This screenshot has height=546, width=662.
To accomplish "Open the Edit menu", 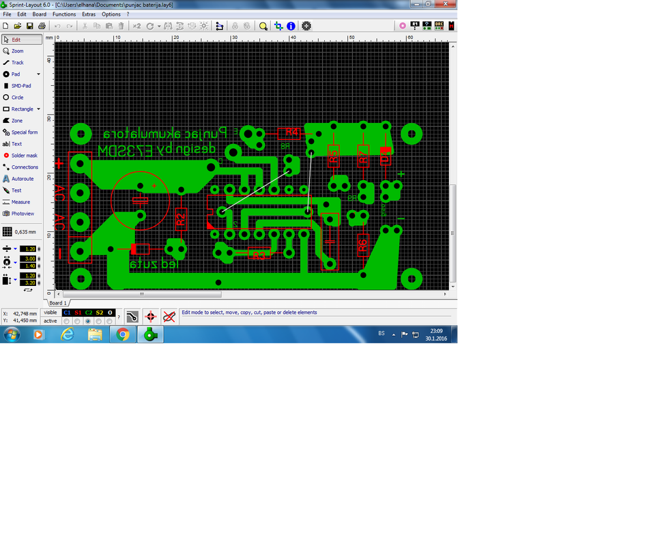I will point(22,14).
